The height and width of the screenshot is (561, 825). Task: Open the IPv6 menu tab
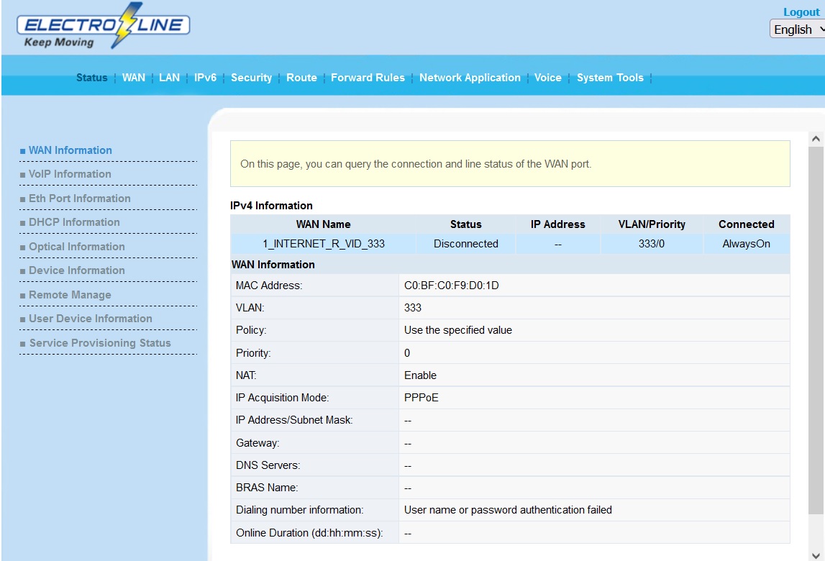click(205, 78)
